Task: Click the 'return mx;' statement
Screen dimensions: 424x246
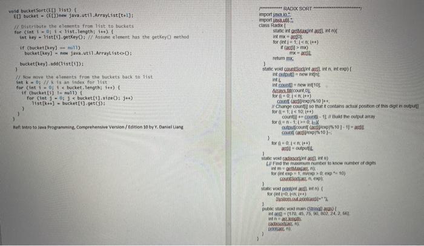Action: tap(283, 58)
